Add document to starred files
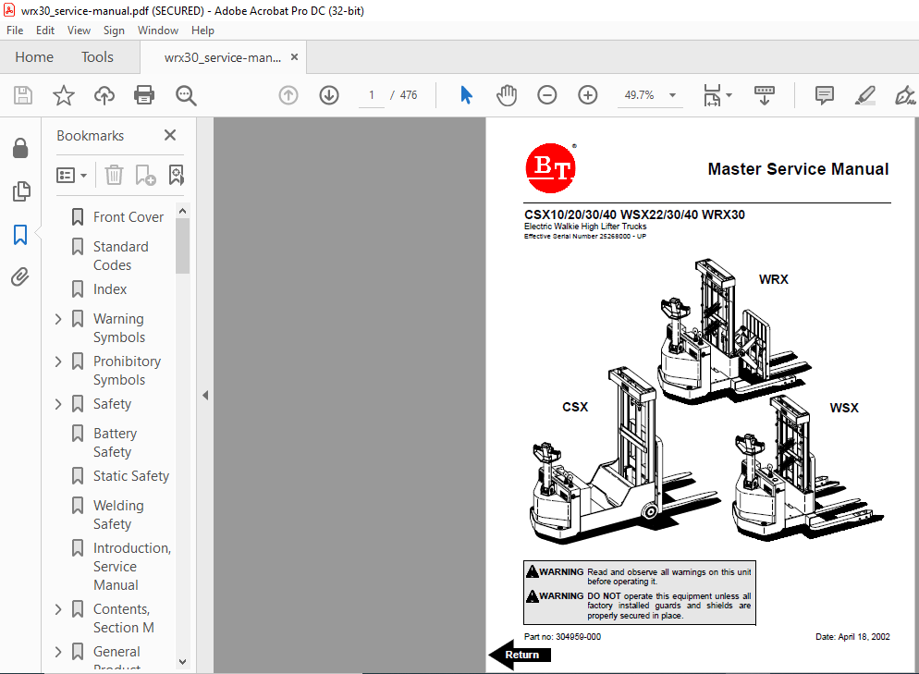 tap(63, 95)
